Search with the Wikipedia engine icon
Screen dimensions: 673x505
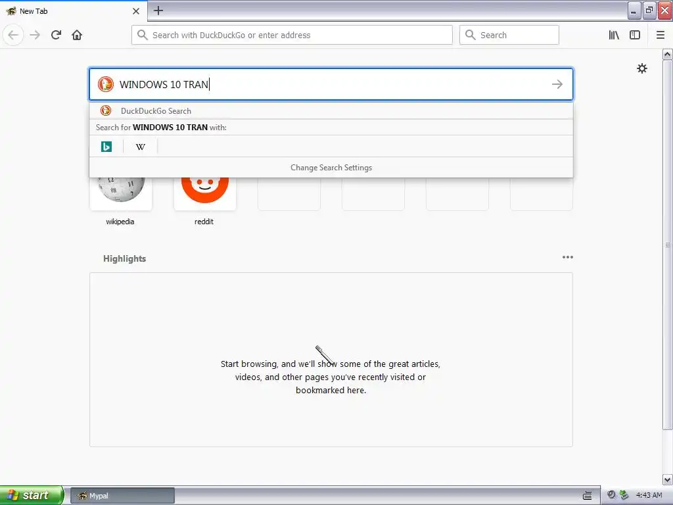pos(141,147)
